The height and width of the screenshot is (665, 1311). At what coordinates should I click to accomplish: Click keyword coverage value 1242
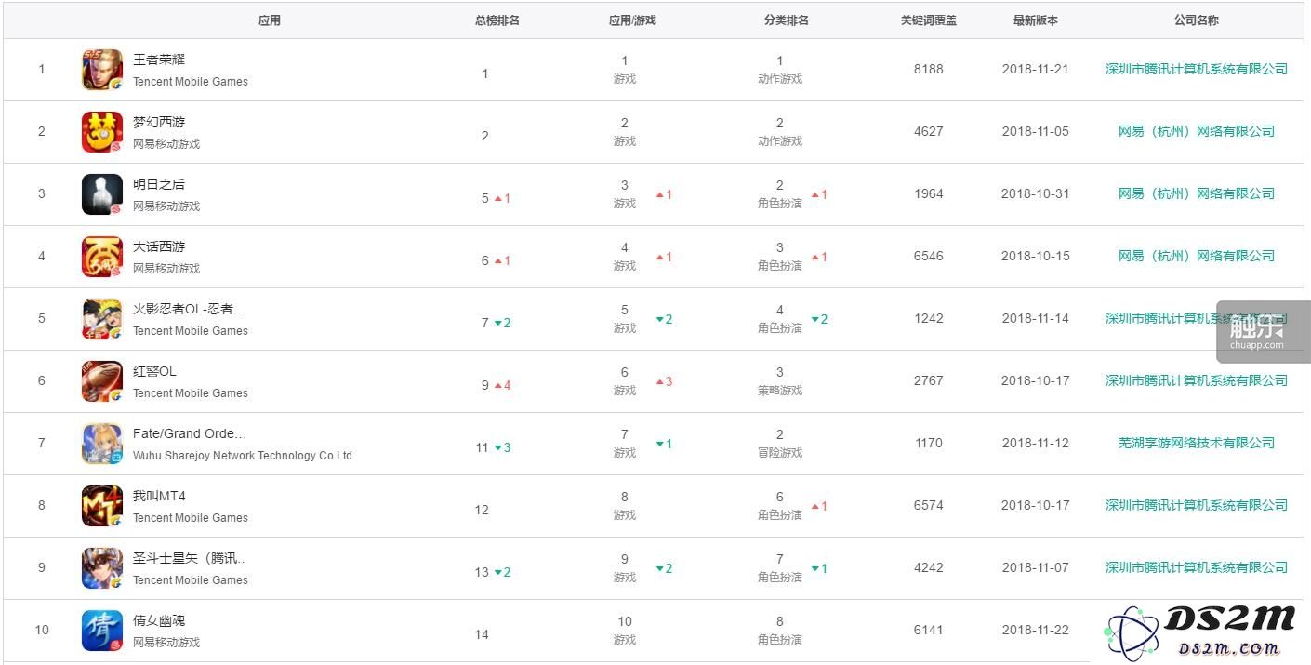[x=928, y=318]
